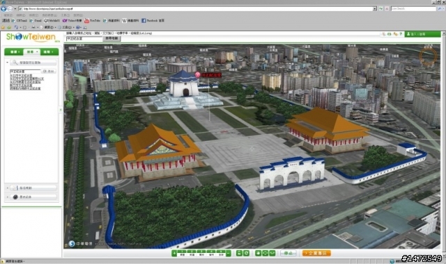Open the Wikipedia (W) favorites link
The width and height of the screenshot is (446, 264).
pyautogui.click(x=130, y=21)
